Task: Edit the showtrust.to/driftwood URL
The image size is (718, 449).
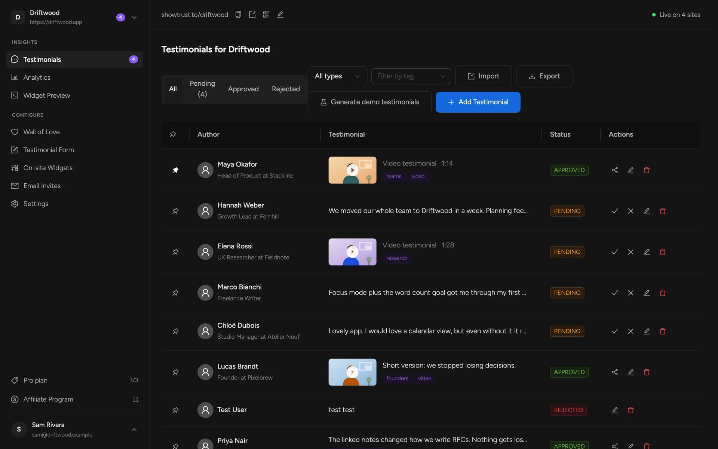Action: pos(280,15)
